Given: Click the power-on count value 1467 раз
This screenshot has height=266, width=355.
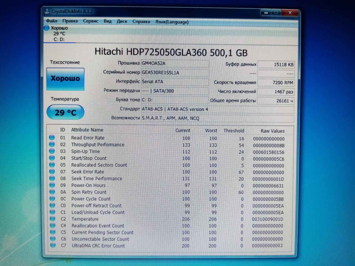Looking at the screenshot, I should [x=276, y=92].
